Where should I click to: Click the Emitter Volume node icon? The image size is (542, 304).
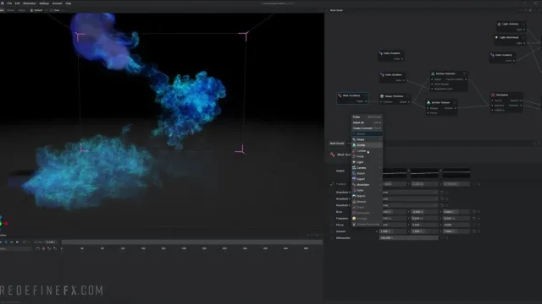point(429,103)
